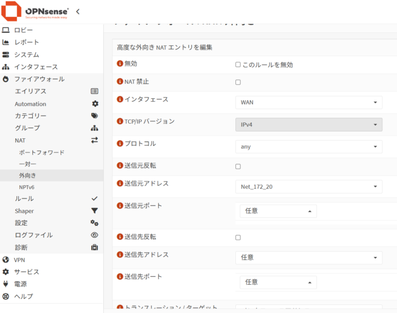This screenshot has width=397, height=313.
Task: Open the 送信元アドレス dropdown showing Net_172_20
Action: tap(309, 187)
